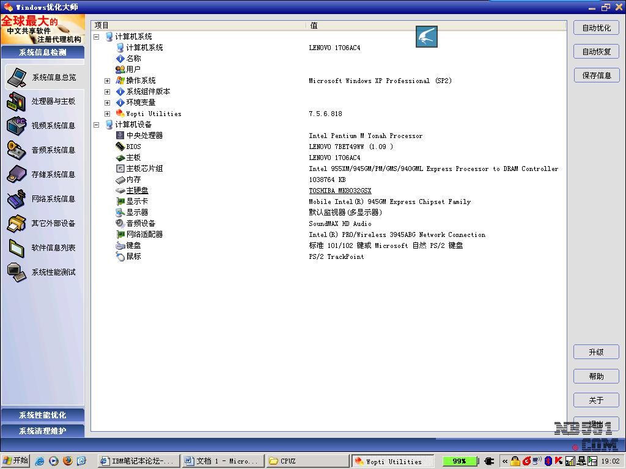Collapse the 计算机设备 tree section

coord(96,125)
